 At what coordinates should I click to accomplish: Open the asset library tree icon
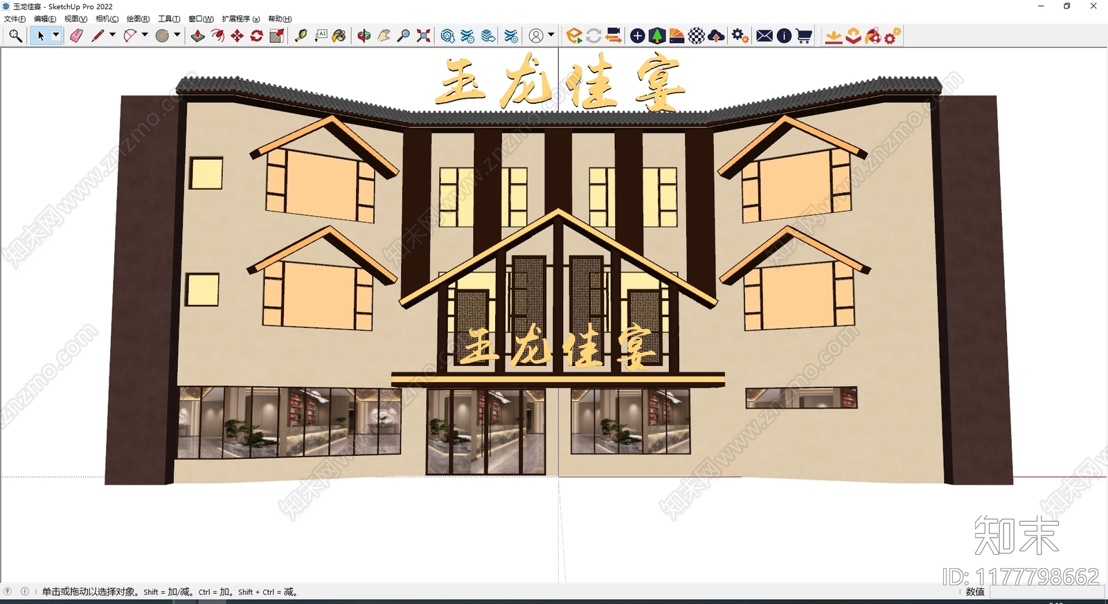point(657,36)
